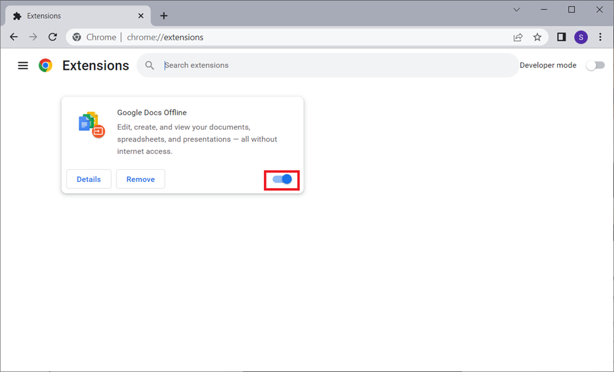The image size is (614, 372).
Task: Click the search magnifier icon
Action: [x=150, y=65]
